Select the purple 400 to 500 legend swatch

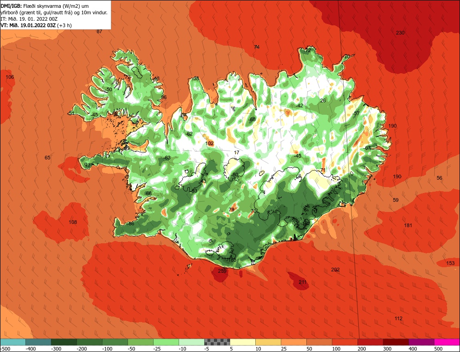coord(421,342)
